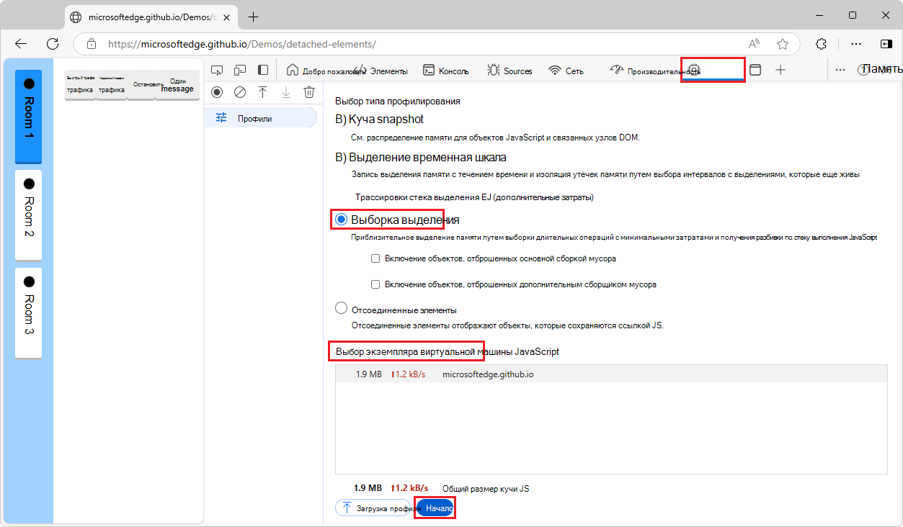Open the Memory tool tab icon
This screenshot has height=527, width=903.
(694, 70)
